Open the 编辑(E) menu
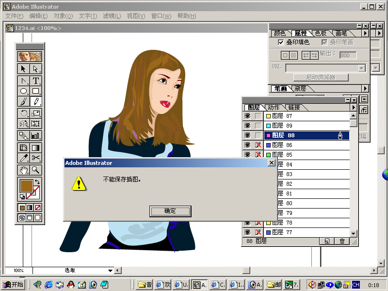The image size is (388, 291). pyautogui.click(x=38, y=16)
